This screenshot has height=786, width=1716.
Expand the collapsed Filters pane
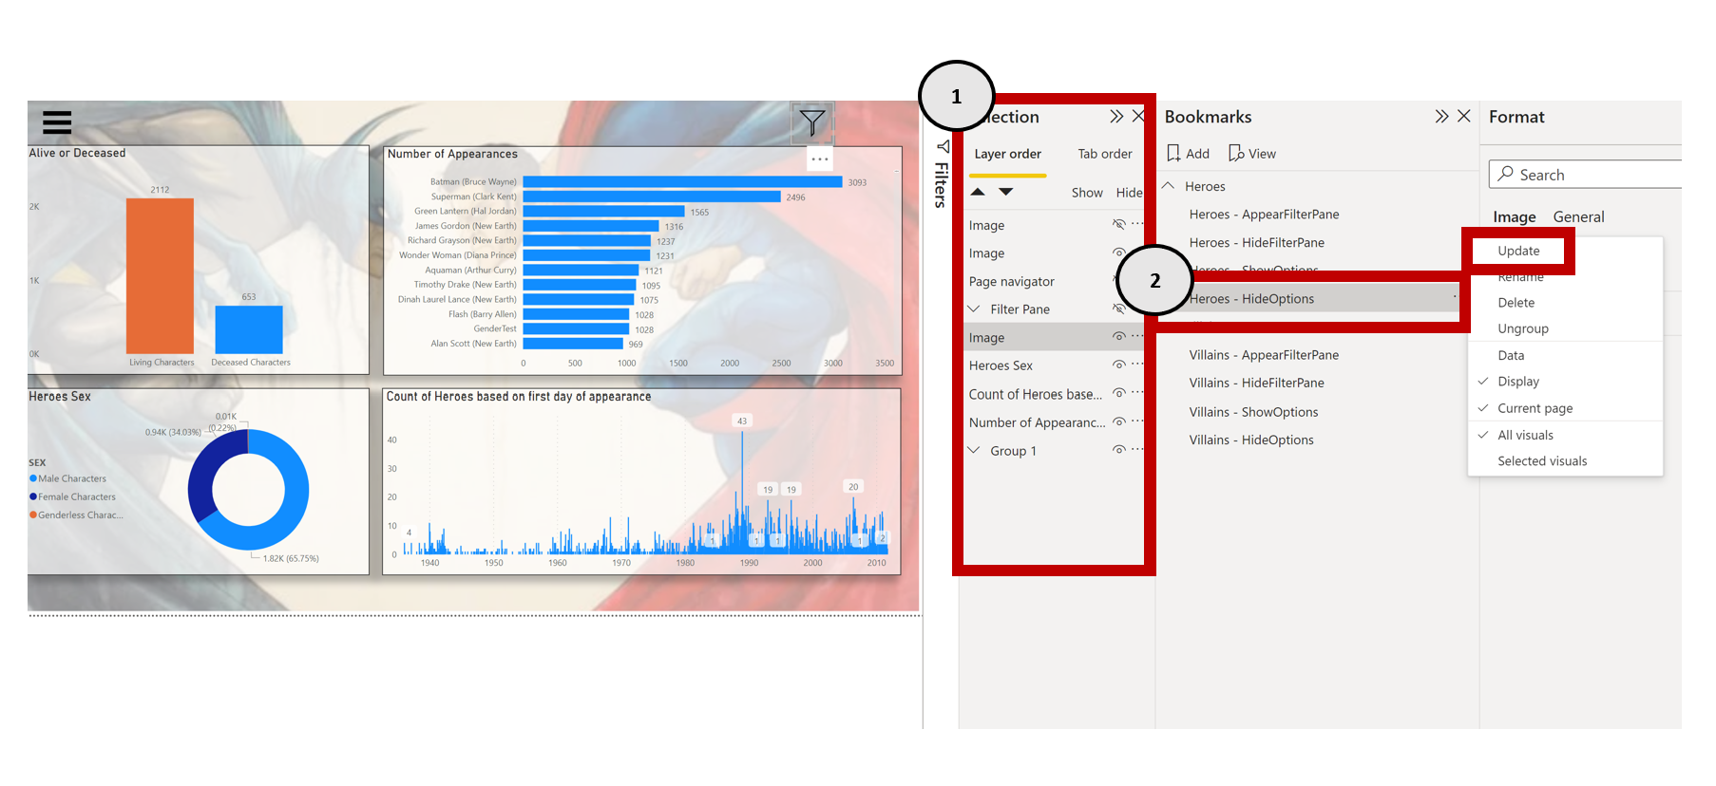point(942,174)
